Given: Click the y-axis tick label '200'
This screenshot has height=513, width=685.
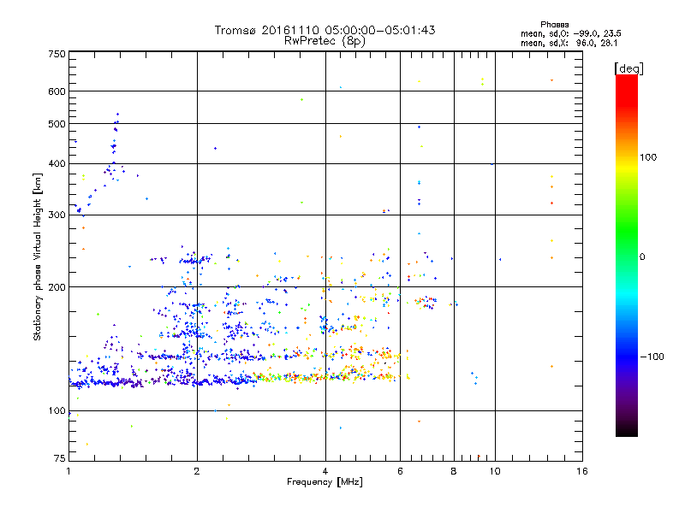Looking at the screenshot, I should (x=57, y=287).
